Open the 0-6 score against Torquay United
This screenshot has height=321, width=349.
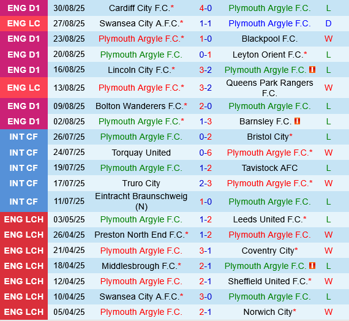pyautogui.click(x=205, y=153)
